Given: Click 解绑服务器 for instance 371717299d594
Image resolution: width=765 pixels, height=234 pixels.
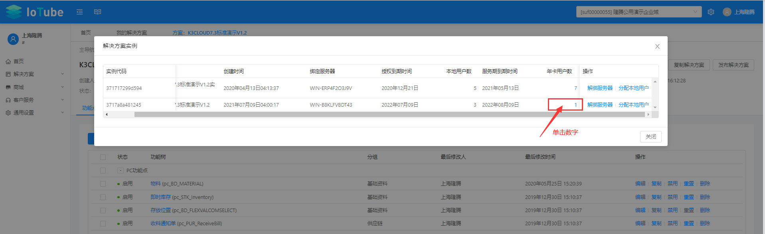Looking at the screenshot, I should 600,88.
